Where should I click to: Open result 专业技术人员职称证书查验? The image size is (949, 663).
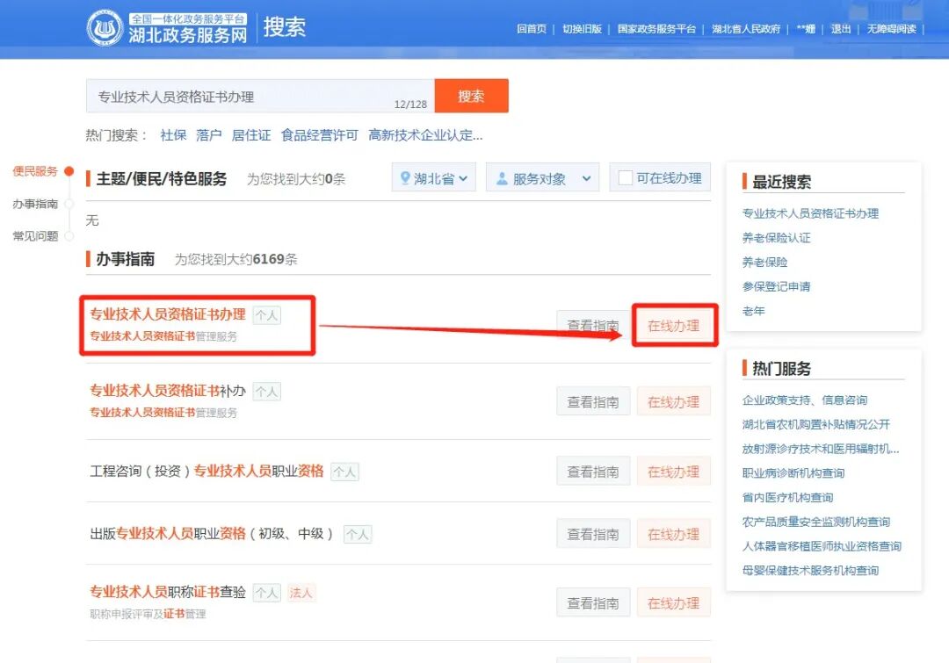click(168, 592)
